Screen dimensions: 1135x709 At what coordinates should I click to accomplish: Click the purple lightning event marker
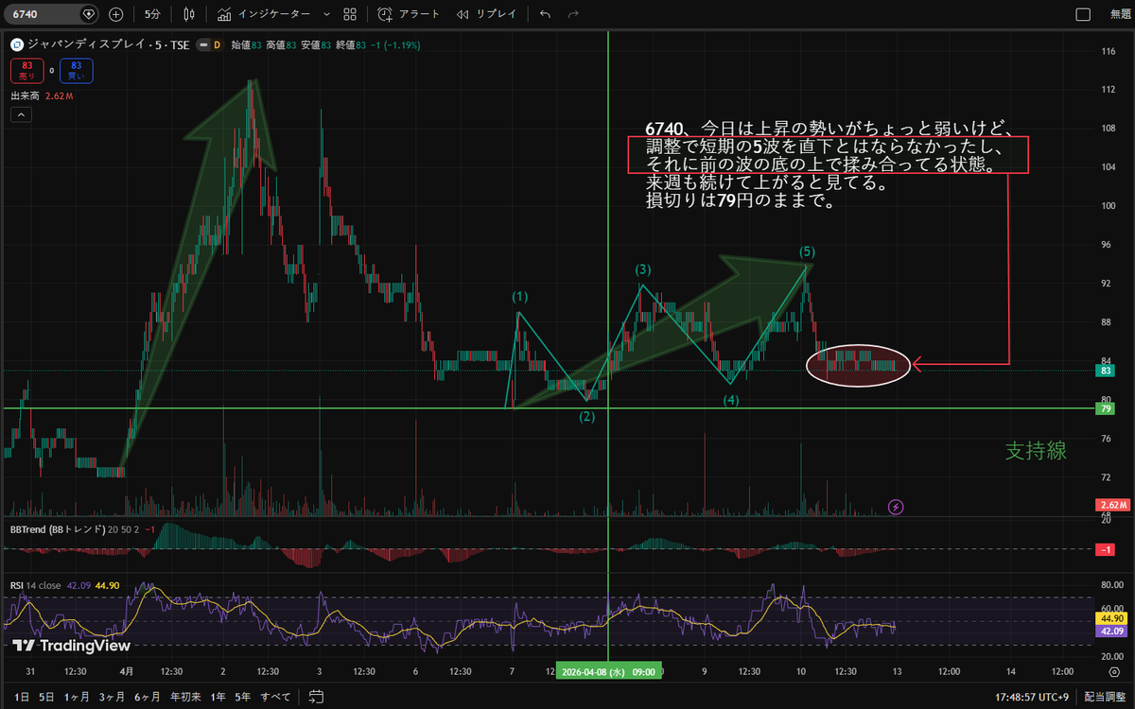[897, 507]
